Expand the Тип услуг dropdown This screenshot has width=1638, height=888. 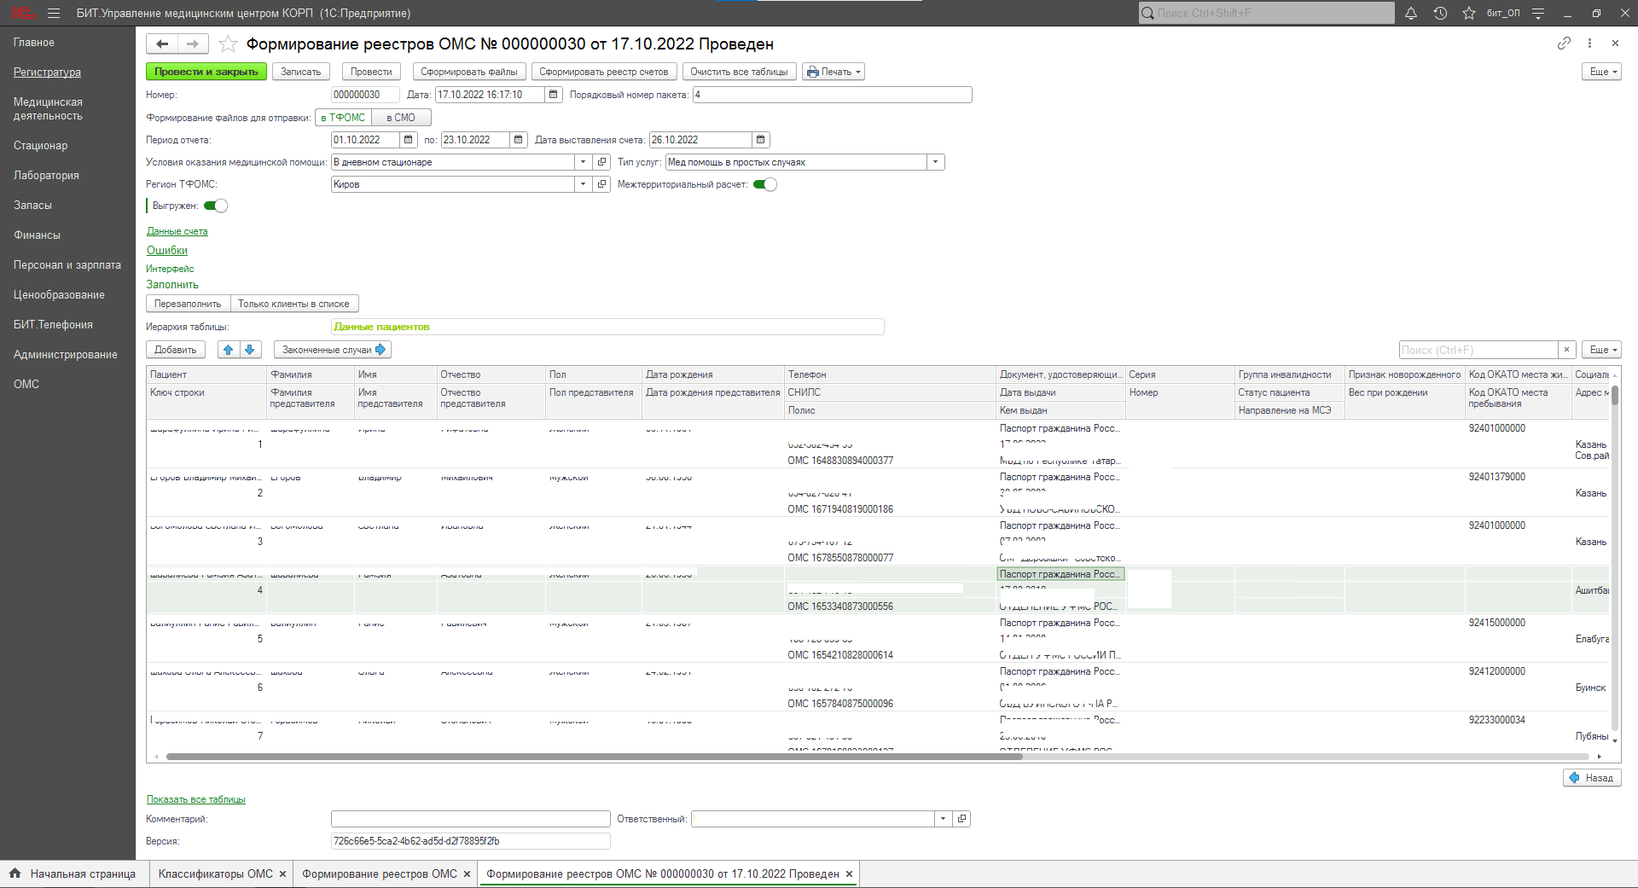(936, 162)
